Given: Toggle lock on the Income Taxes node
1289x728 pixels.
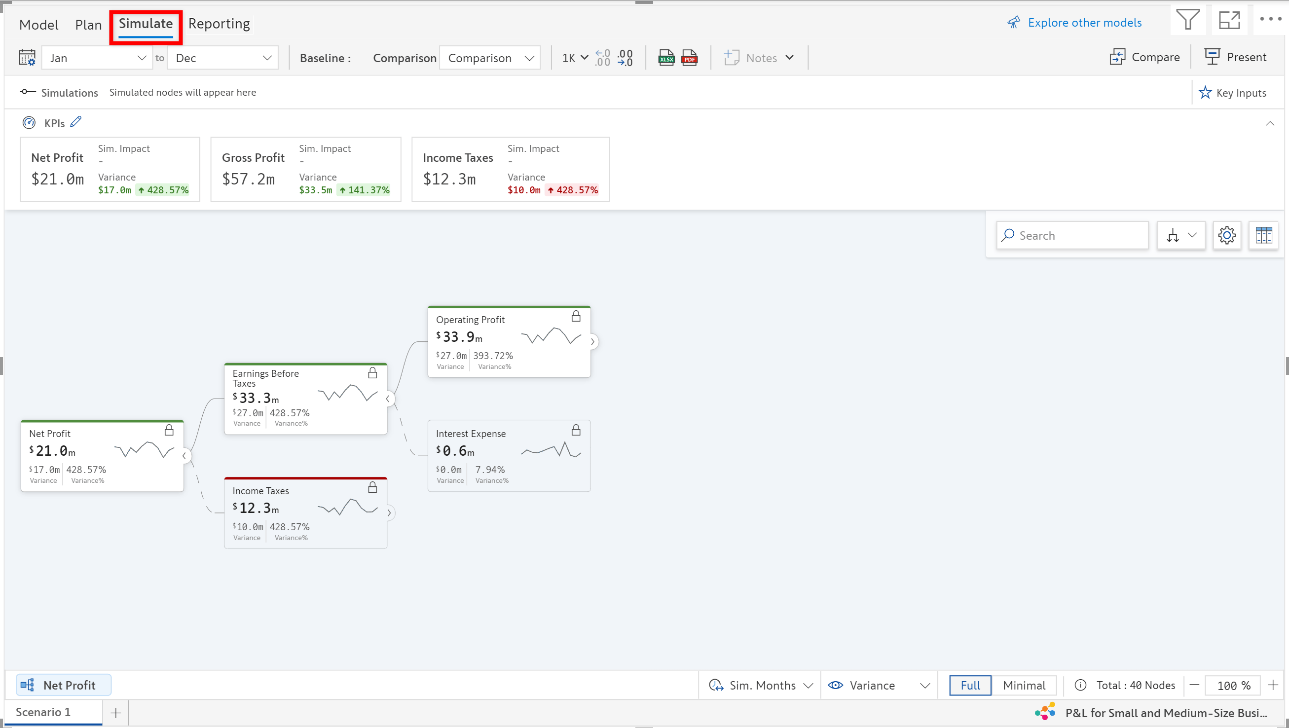Looking at the screenshot, I should [372, 488].
